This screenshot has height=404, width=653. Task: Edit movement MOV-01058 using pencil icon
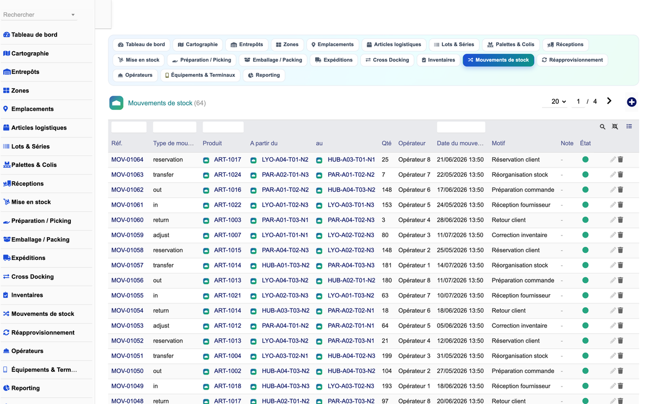click(x=613, y=250)
